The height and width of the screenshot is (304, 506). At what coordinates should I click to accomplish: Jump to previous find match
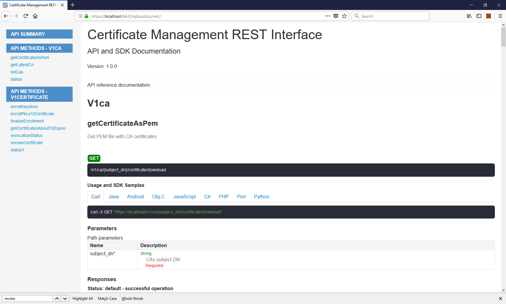point(57,299)
